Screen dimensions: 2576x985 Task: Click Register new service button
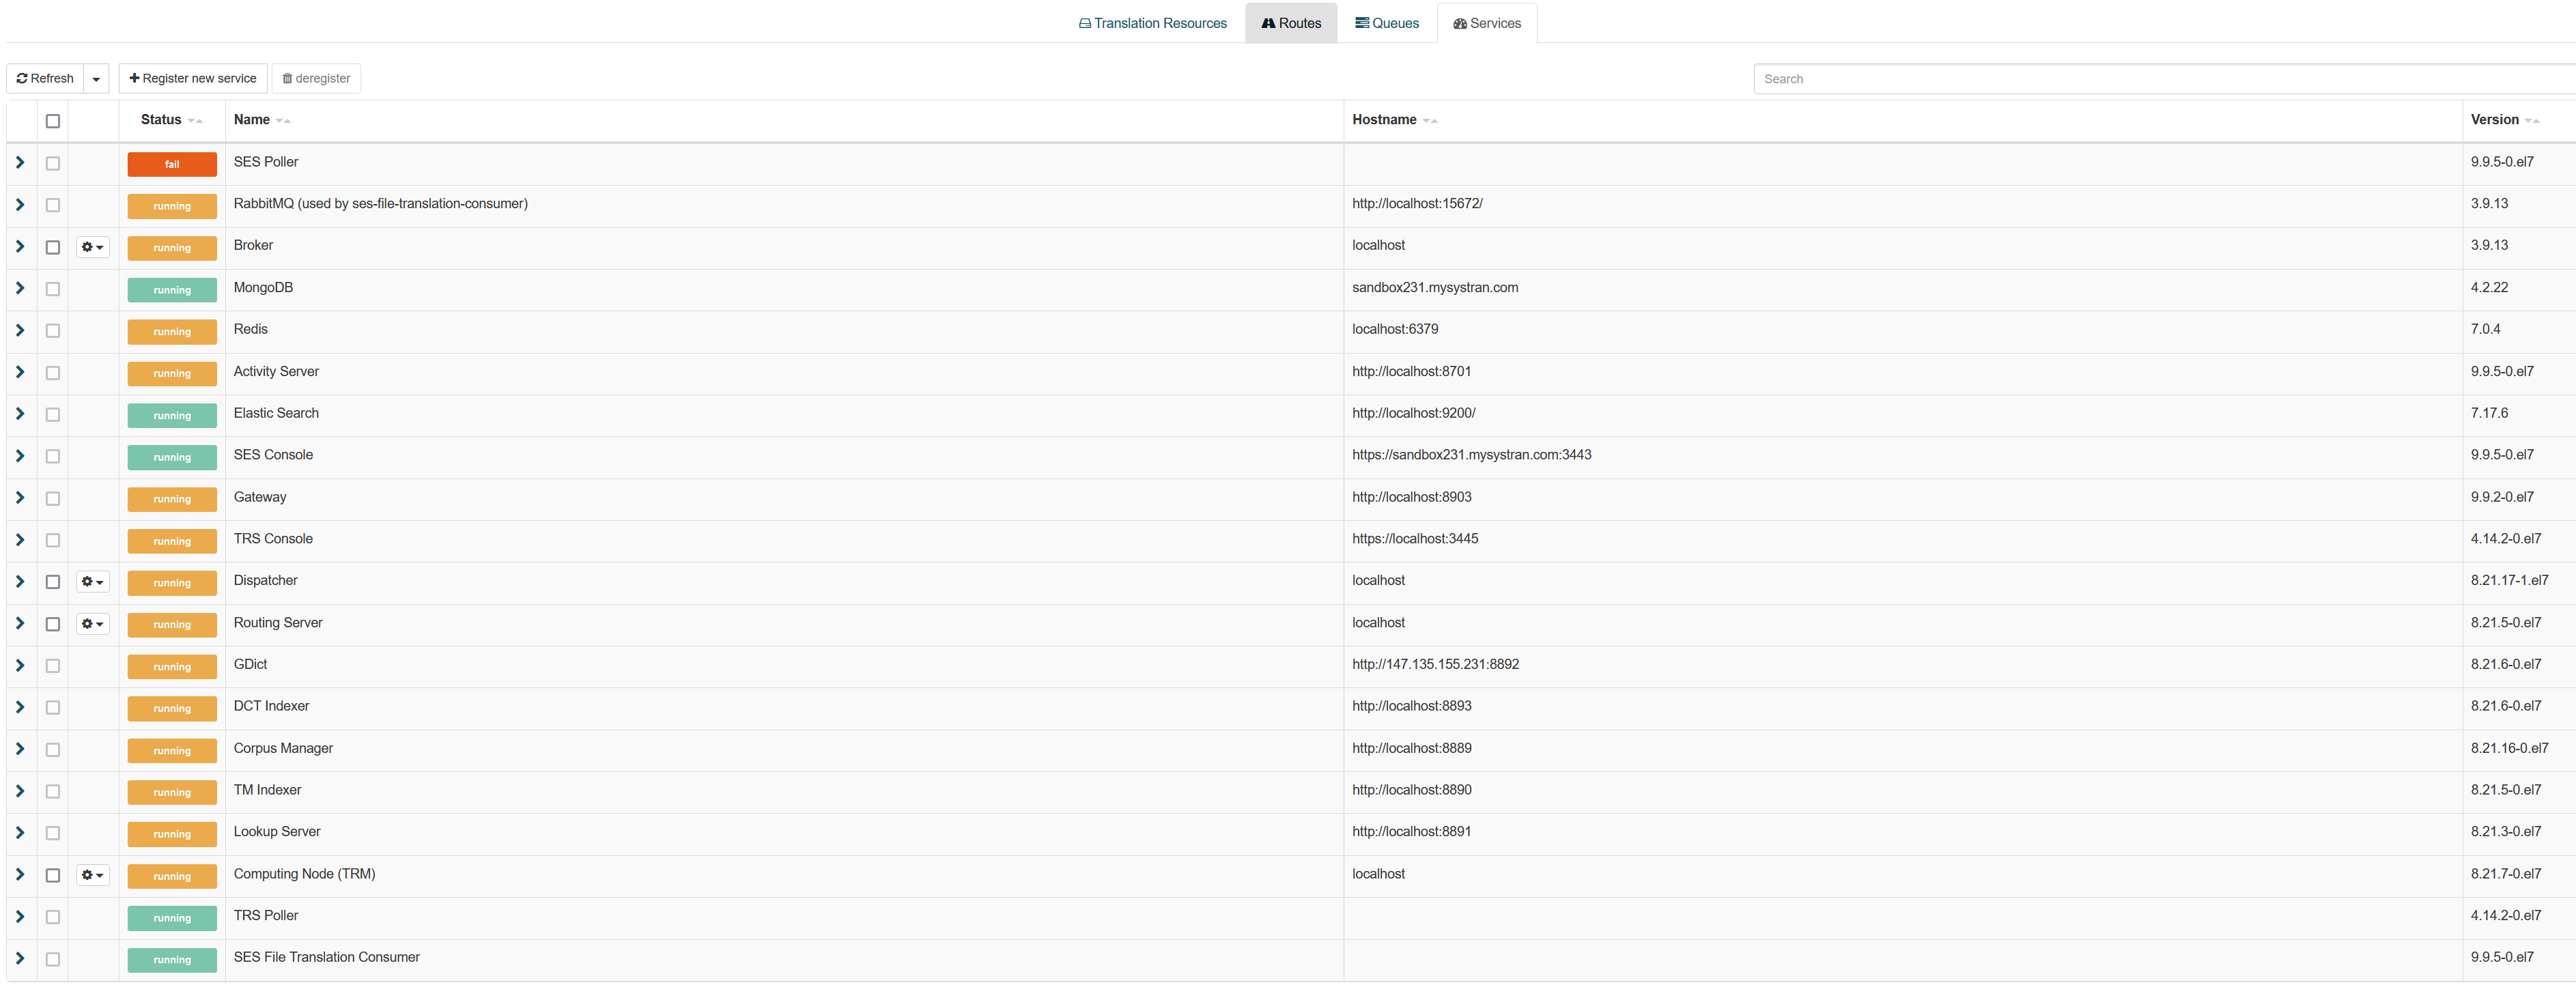pos(193,79)
